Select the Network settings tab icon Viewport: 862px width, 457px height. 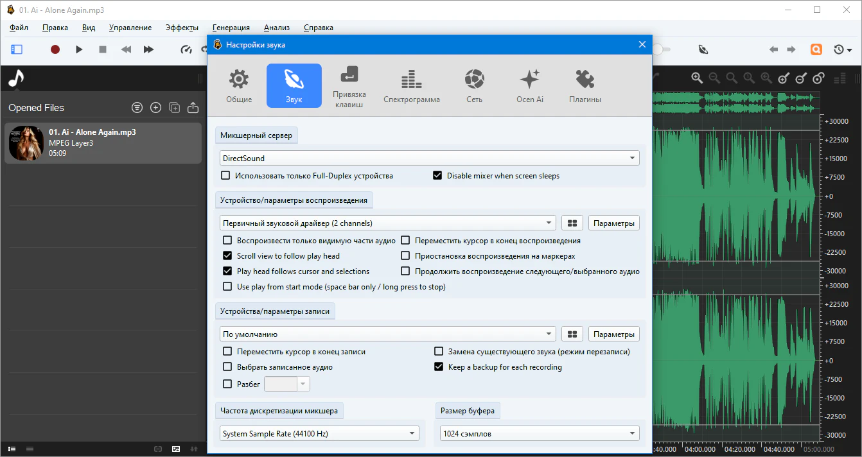pyautogui.click(x=474, y=86)
